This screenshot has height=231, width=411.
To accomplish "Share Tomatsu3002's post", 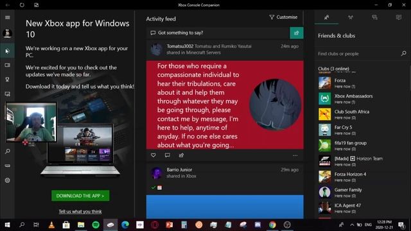I will click(x=181, y=155).
